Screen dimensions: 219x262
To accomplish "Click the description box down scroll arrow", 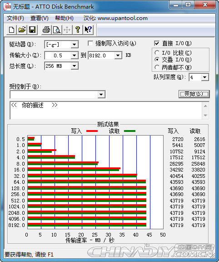I will click(x=205, y=115).
